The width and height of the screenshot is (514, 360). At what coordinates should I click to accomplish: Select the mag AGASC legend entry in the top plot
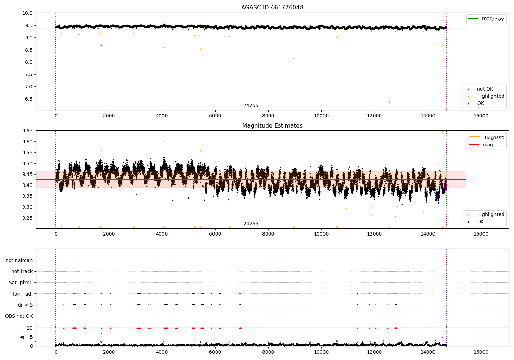point(486,19)
